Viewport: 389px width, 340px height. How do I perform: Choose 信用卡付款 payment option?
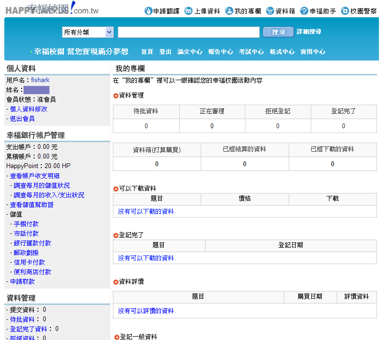29,262
